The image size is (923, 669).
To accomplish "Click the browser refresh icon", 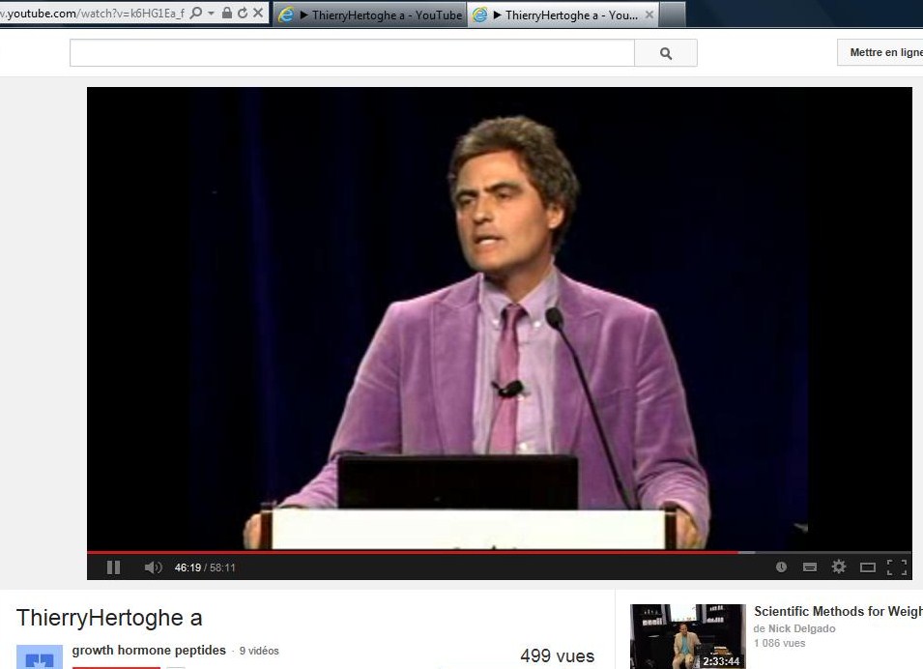I will (243, 14).
